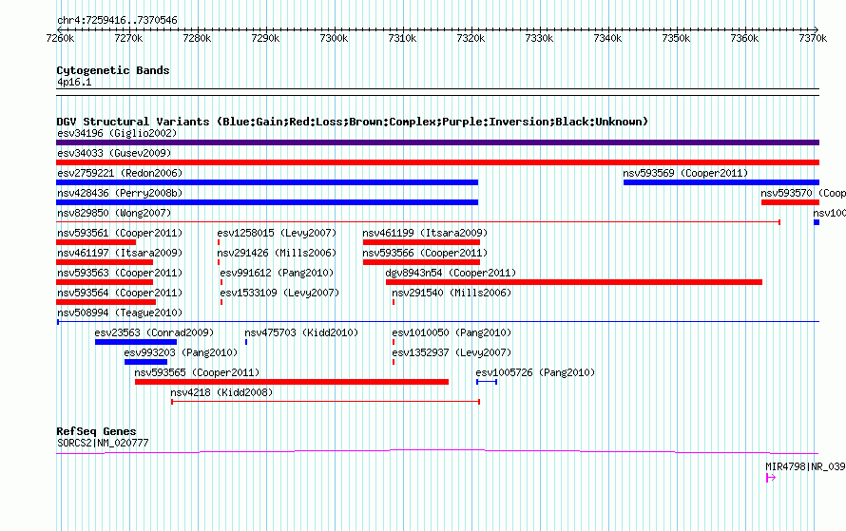The height and width of the screenshot is (531, 846).
Task: Click the MIR4798 gene arrow glyph
Action: click(x=771, y=478)
